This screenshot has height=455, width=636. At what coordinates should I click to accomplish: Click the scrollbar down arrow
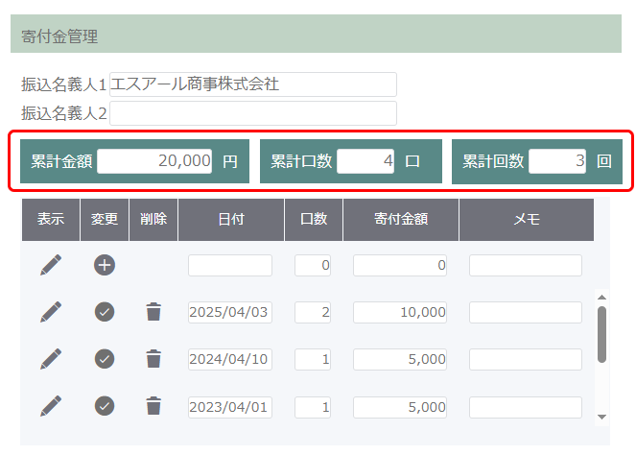(x=601, y=417)
